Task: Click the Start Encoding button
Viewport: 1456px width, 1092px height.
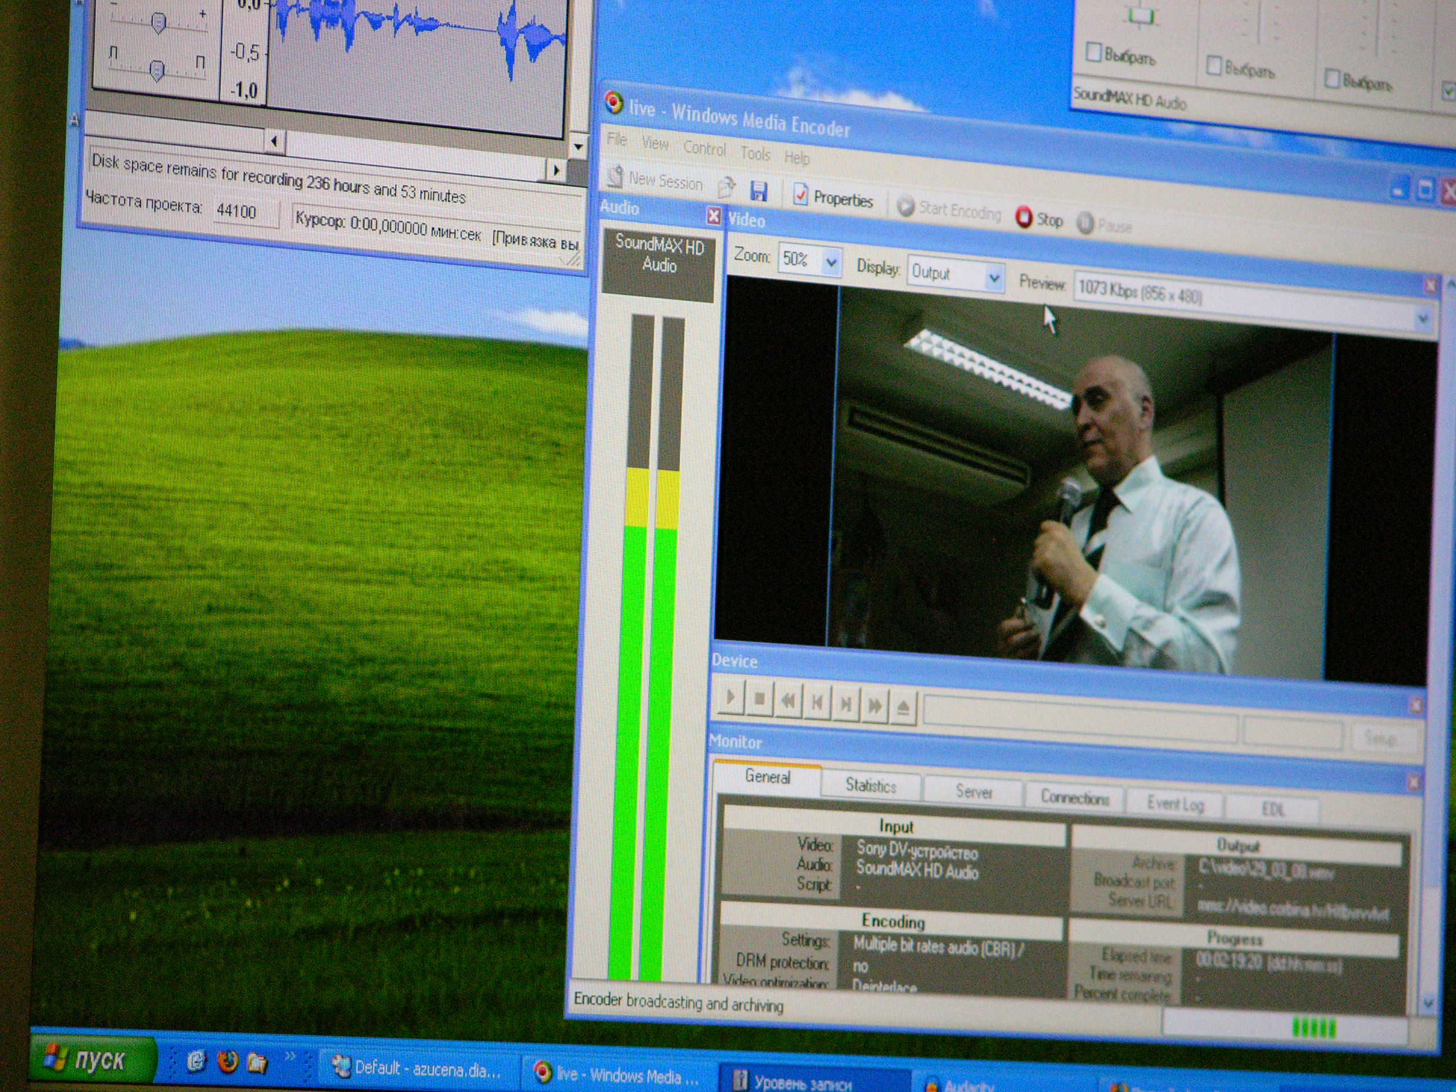Action: 949,210
